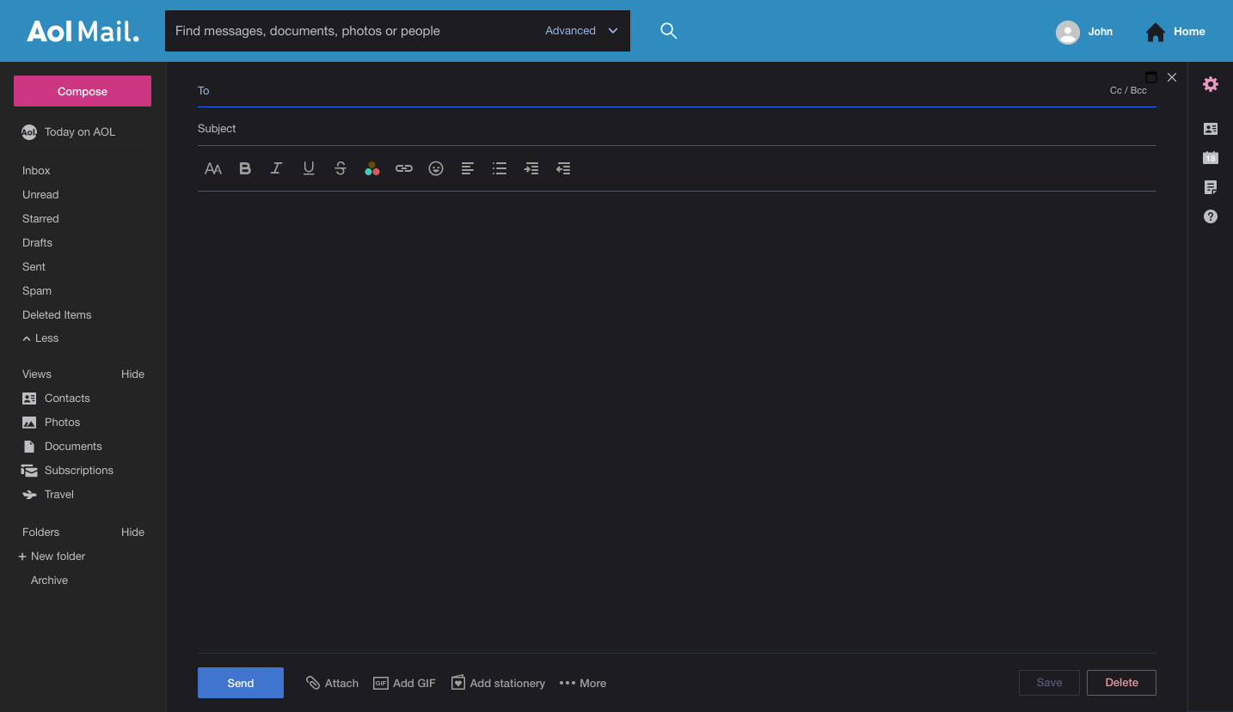Attach a file with the paperclip
Screen dimensions: 1233x712
pyautogui.click(x=333, y=683)
